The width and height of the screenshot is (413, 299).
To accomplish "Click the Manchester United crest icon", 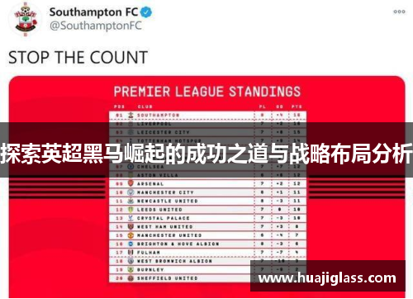I will pos(131,235).
